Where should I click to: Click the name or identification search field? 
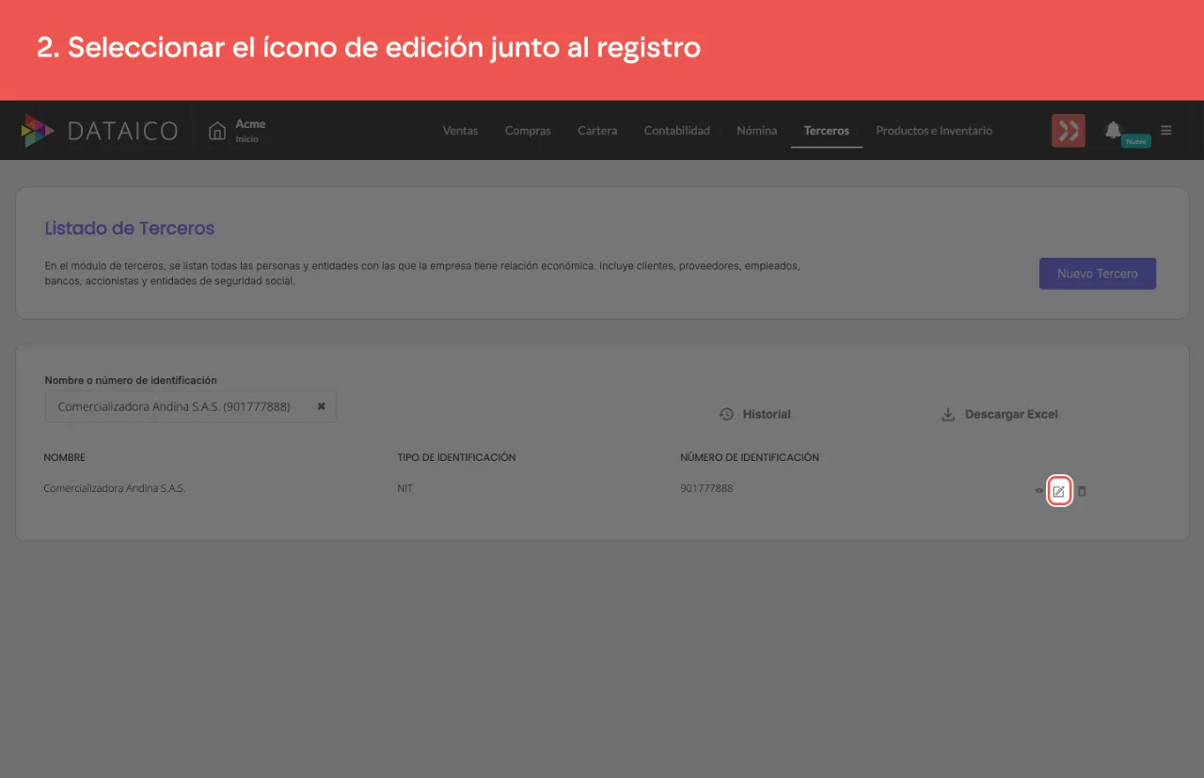click(191, 406)
